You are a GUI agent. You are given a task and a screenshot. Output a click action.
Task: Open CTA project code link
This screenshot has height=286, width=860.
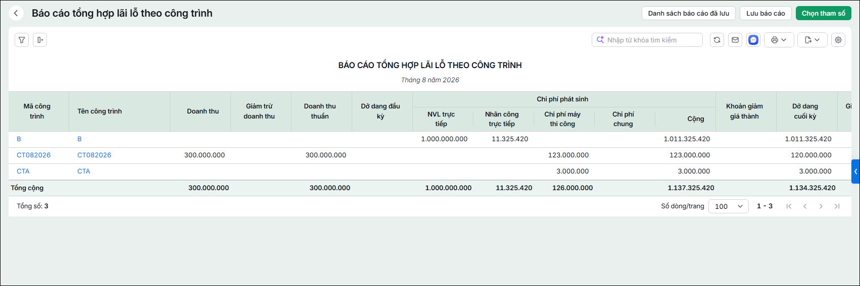23,171
